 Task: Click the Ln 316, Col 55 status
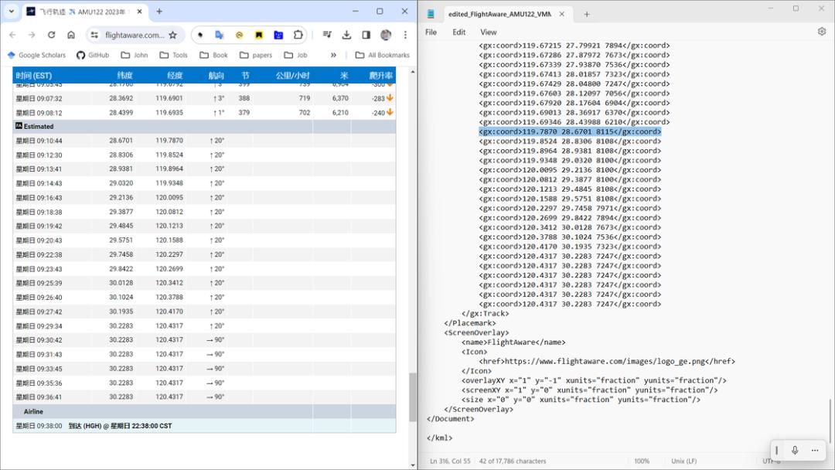point(450,461)
